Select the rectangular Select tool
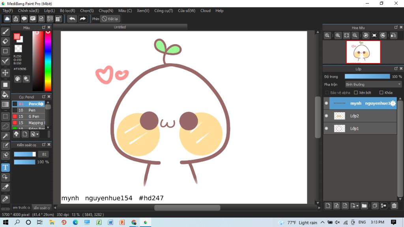 point(6,116)
